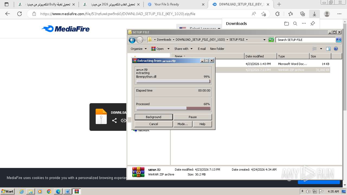Click the Processed total progress bar
The width and height of the screenshot is (347, 195).
click(x=173, y=108)
